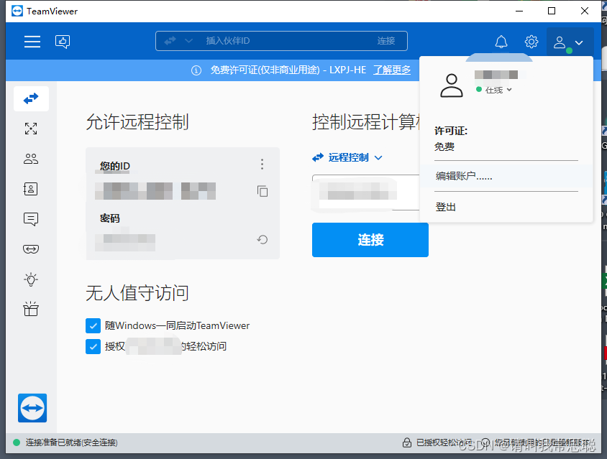Open the three-dot menu beside 您的ID
This screenshot has height=459, width=607.
[x=262, y=164]
